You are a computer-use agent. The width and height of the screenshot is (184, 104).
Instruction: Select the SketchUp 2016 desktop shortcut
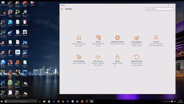25,4
